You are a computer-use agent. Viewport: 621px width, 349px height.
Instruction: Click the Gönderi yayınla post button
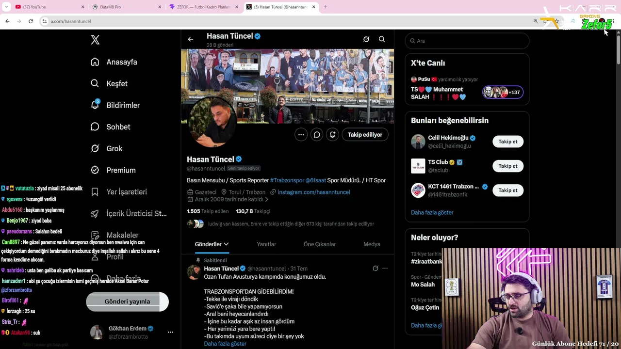(127, 301)
